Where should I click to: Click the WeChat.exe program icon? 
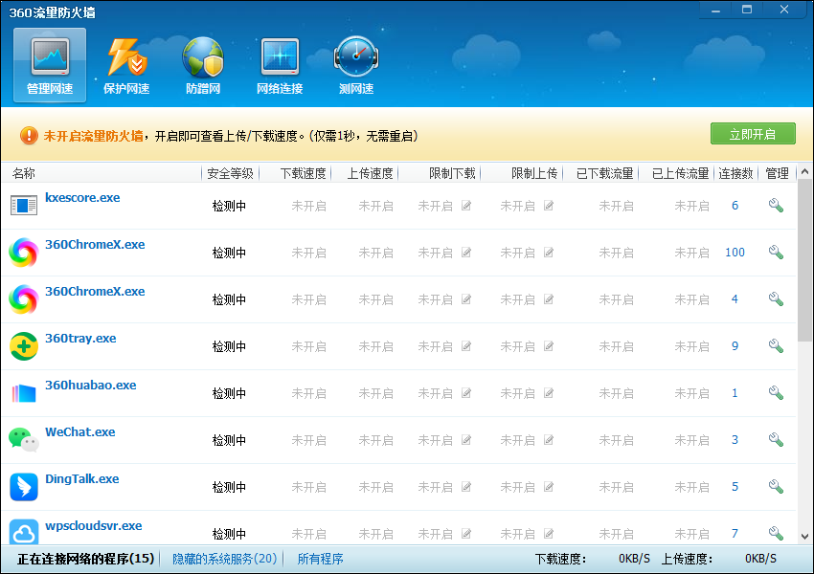[x=24, y=440]
